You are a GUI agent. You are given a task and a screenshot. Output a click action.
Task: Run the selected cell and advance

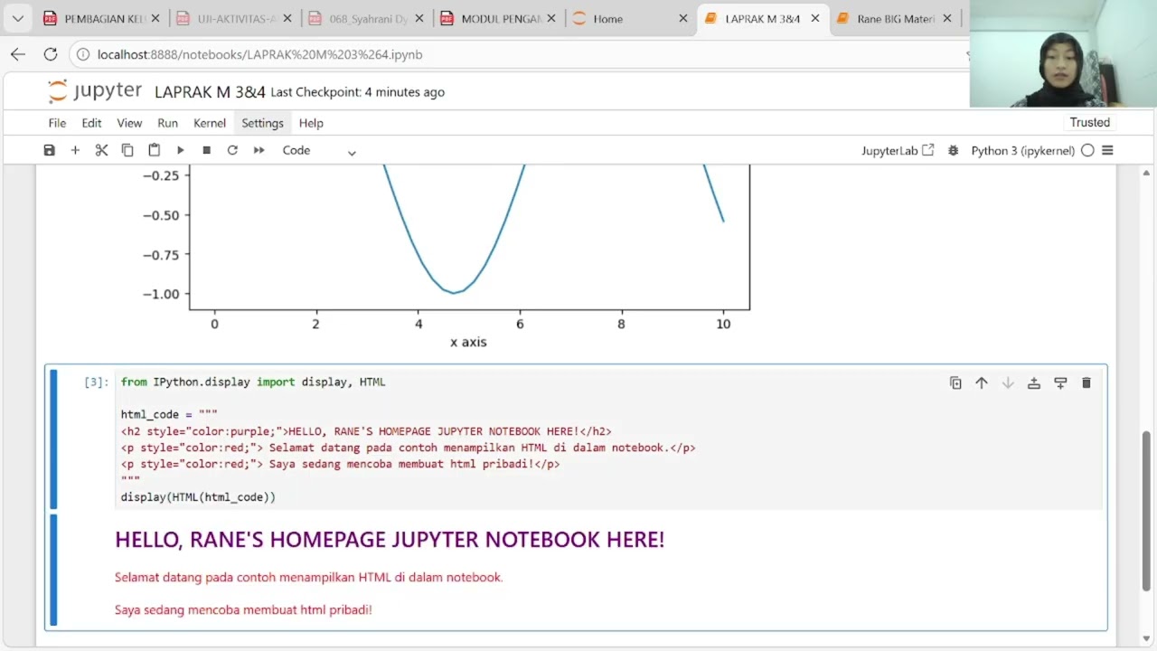[180, 150]
